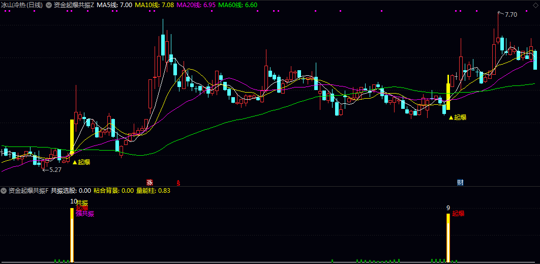Click the 5.27 low price label
540x264 pixels.
point(55,169)
